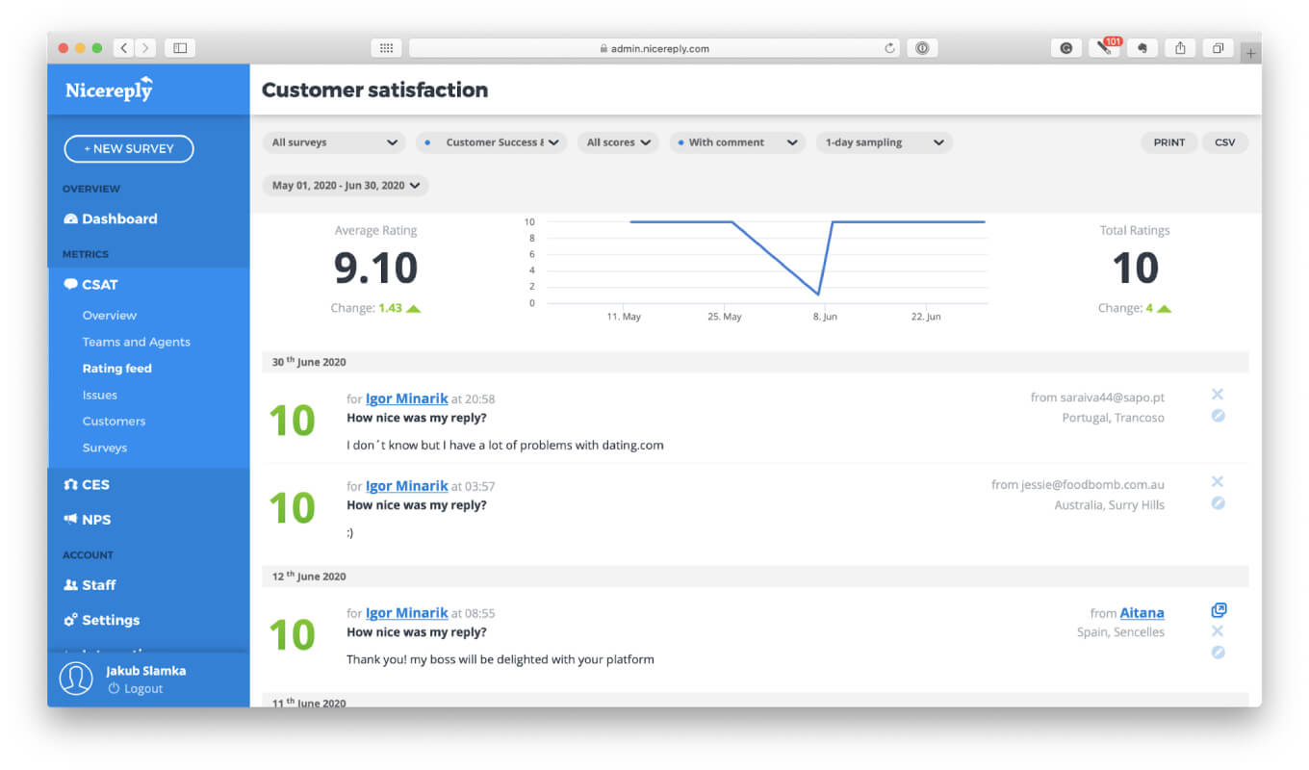This screenshot has height=770, width=1309.
Task: Click the Australia, Surry Hills location
Action: tap(1110, 505)
